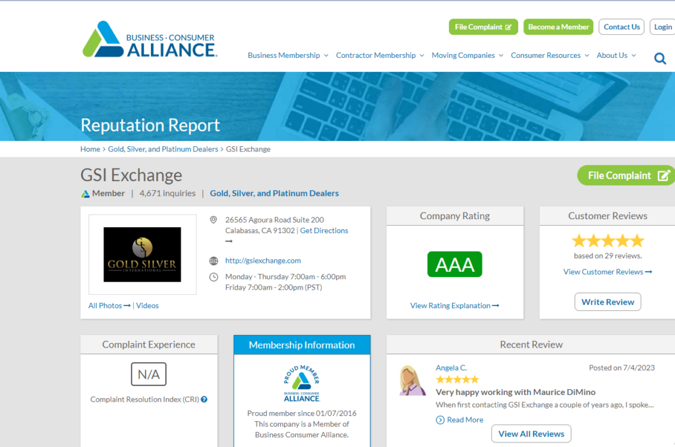
Task: Click the text '4,671 inquiries'
Action: click(x=167, y=194)
